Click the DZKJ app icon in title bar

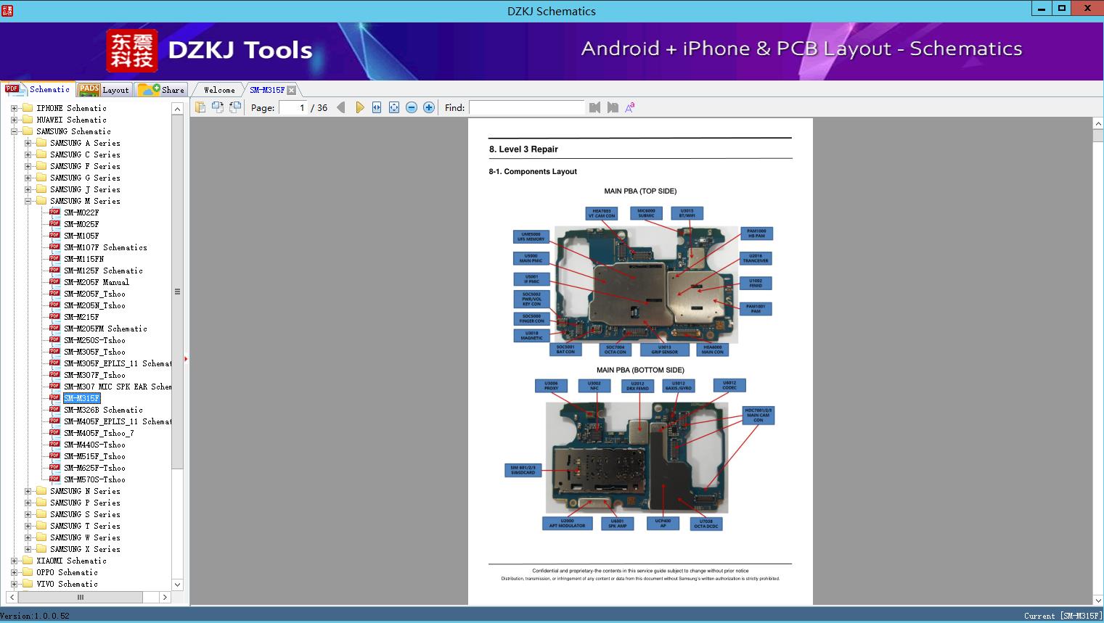coord(7,10)
